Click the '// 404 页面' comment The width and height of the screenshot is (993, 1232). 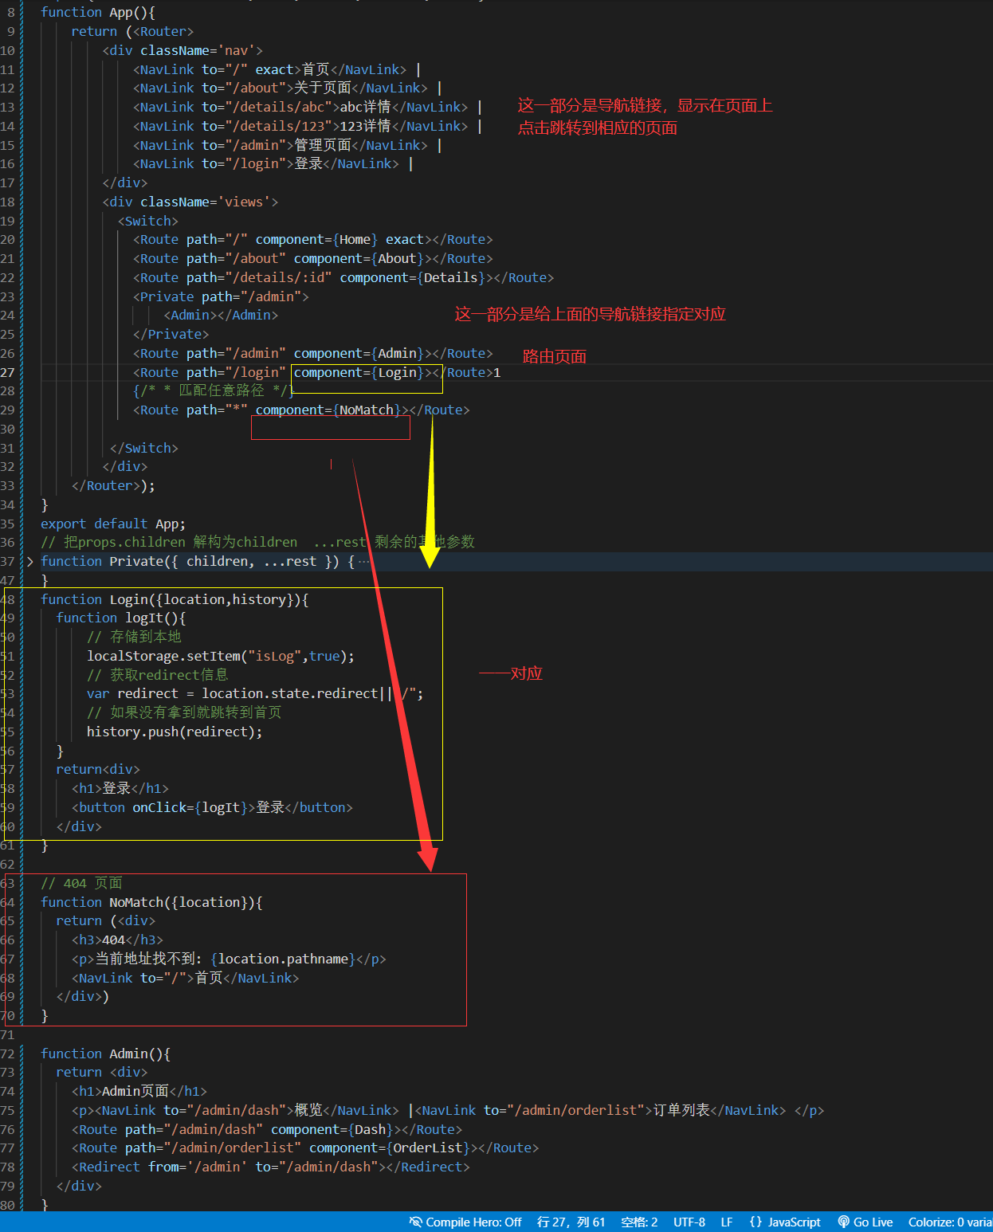[81, 883]
